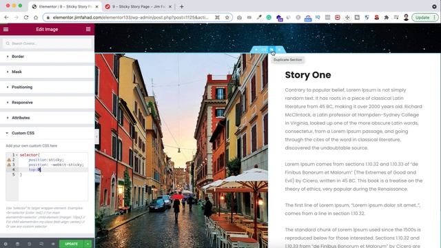Select the Story One heading
Screen dimensions: 441x248
click(308, 75)
